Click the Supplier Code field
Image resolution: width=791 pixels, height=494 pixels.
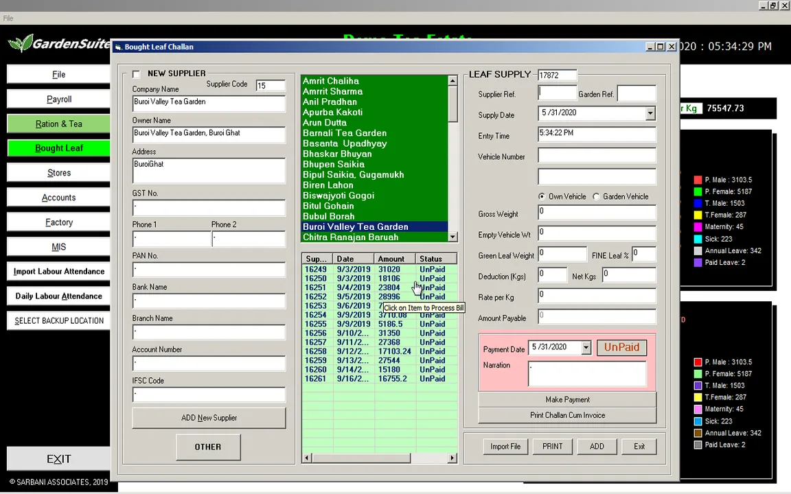tap(271, 86)
